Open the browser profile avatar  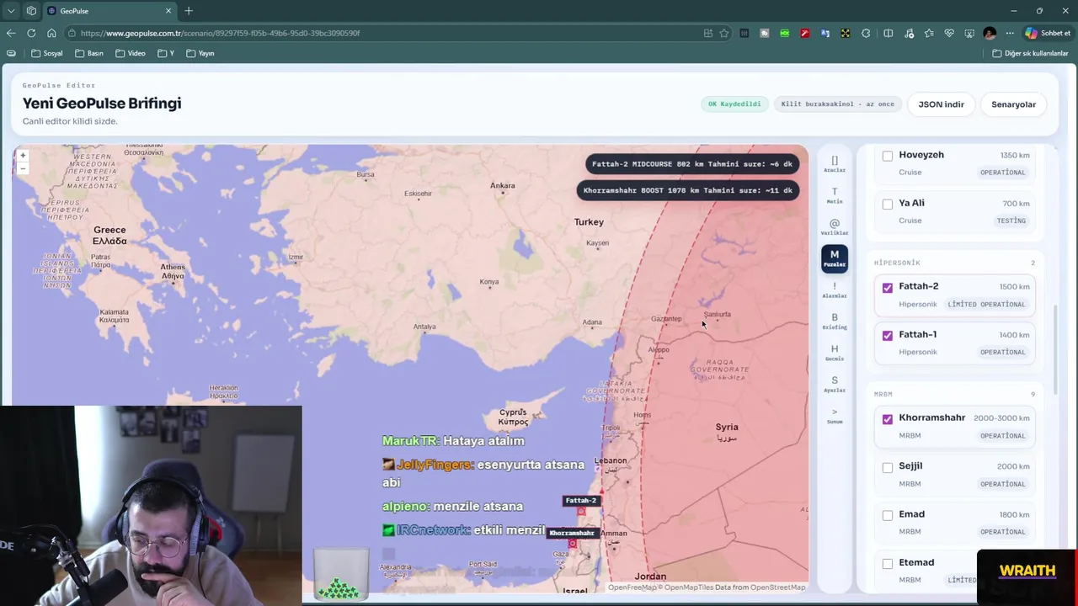(990, 33)
